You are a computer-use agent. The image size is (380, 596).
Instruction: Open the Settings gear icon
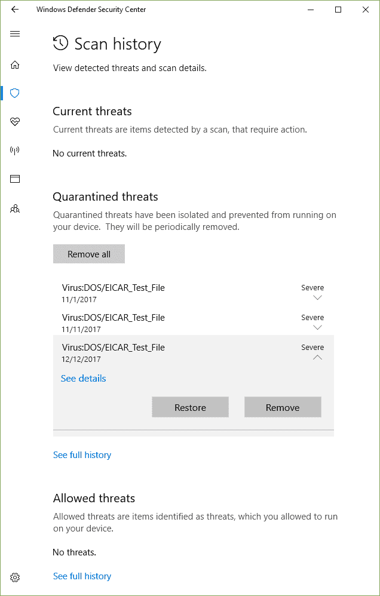[x=15, y=577]
